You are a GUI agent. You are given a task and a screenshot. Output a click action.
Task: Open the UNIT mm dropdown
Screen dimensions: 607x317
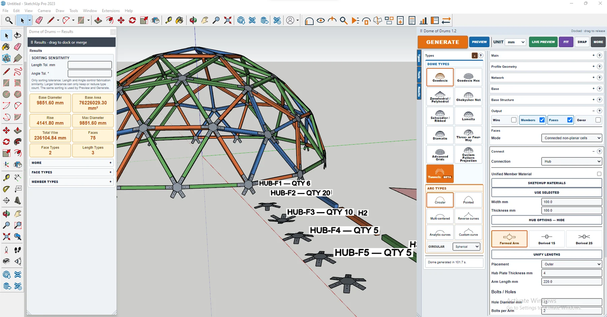(516, 42)
